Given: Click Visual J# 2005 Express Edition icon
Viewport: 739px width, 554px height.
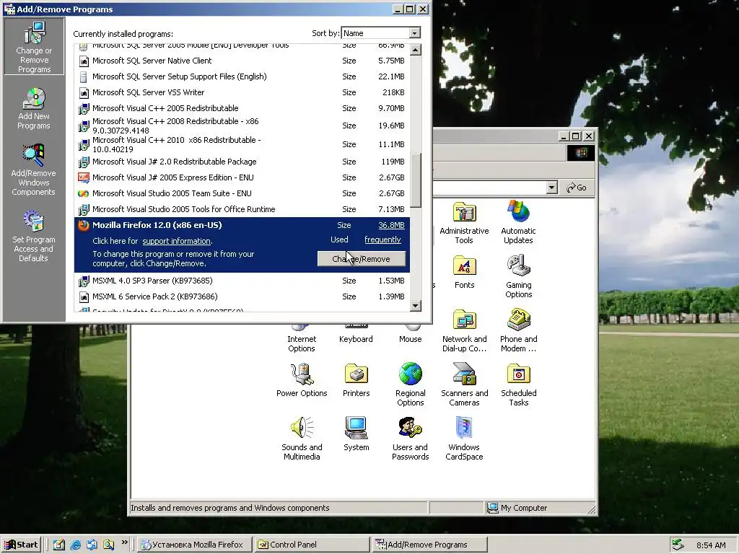Looking at the screenshot, I should pyautogui.click(x=84, y=177).
